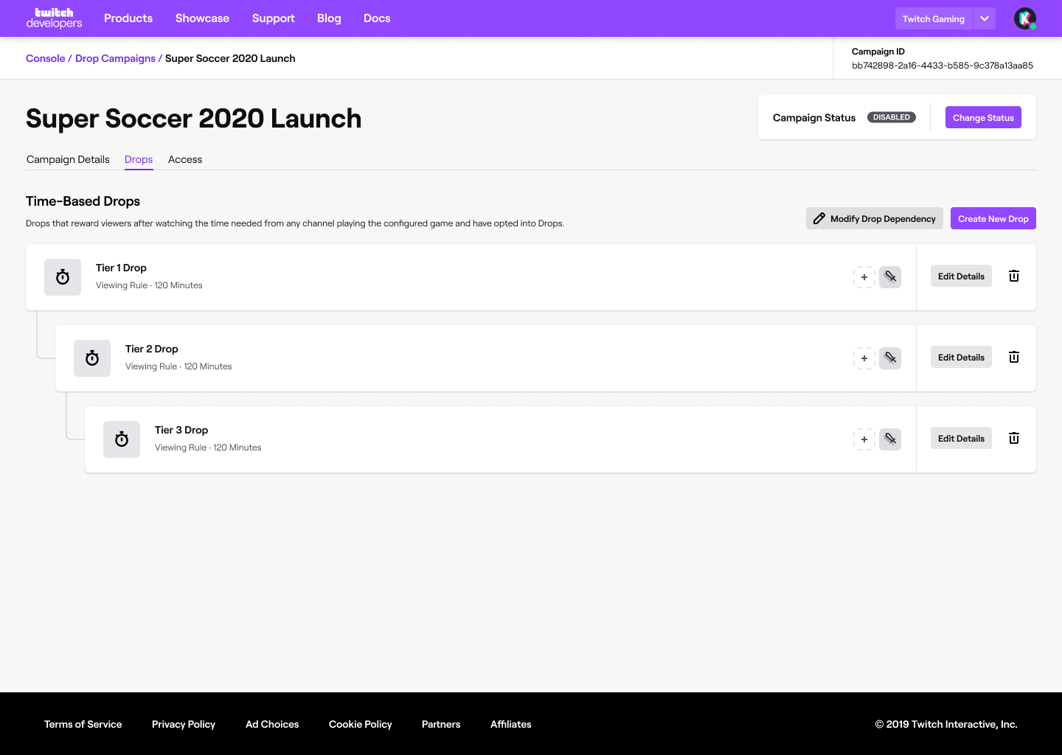Viewport: 1062px width, 755px height.
Task: Delete Tier 1 Drop using the trash icon
Action: click(1013, 276)
